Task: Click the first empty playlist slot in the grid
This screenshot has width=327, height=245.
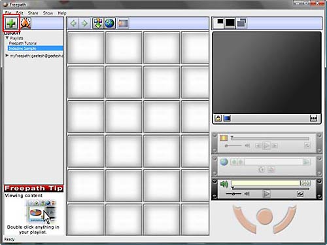Action: 86,48
